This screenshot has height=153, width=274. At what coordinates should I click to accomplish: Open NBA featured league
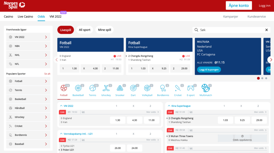coord(28,46)
